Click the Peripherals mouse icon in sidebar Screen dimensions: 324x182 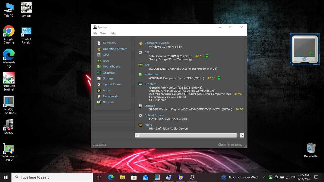coord(99,96)
